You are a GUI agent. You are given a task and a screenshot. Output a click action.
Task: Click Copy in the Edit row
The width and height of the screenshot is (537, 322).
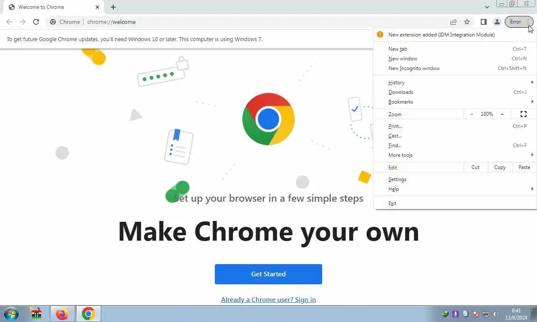click(500, 167)
